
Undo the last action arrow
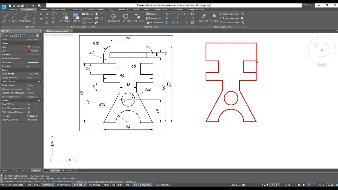pyautogui.click(x=27, y=6)
